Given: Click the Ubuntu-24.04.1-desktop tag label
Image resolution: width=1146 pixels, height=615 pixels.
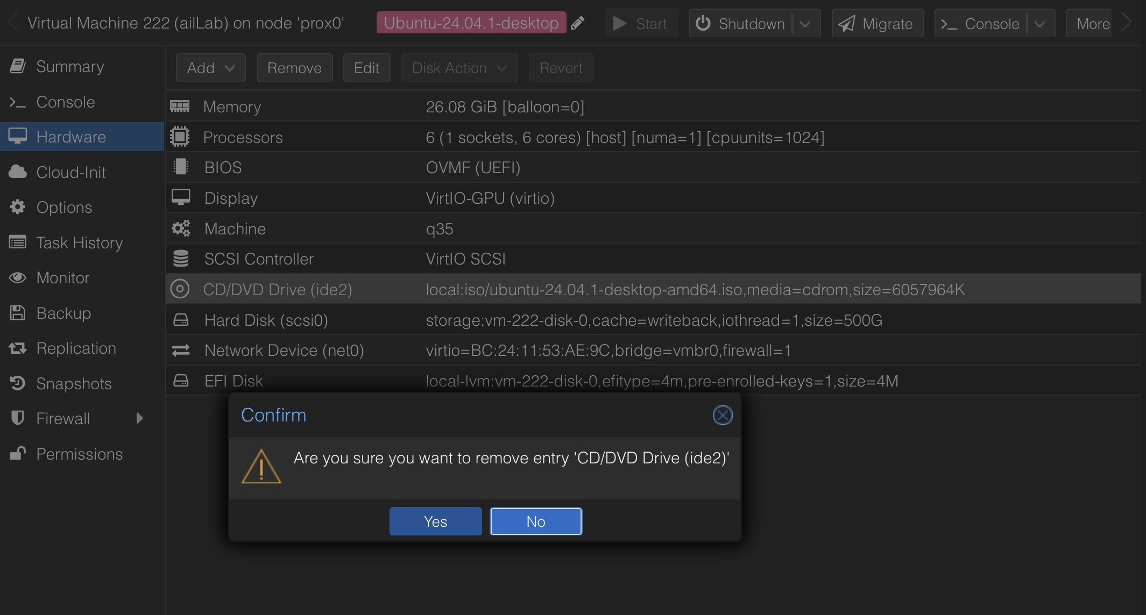Looking at the screenshot, I should pyautogui.click(x=471, y=23).
